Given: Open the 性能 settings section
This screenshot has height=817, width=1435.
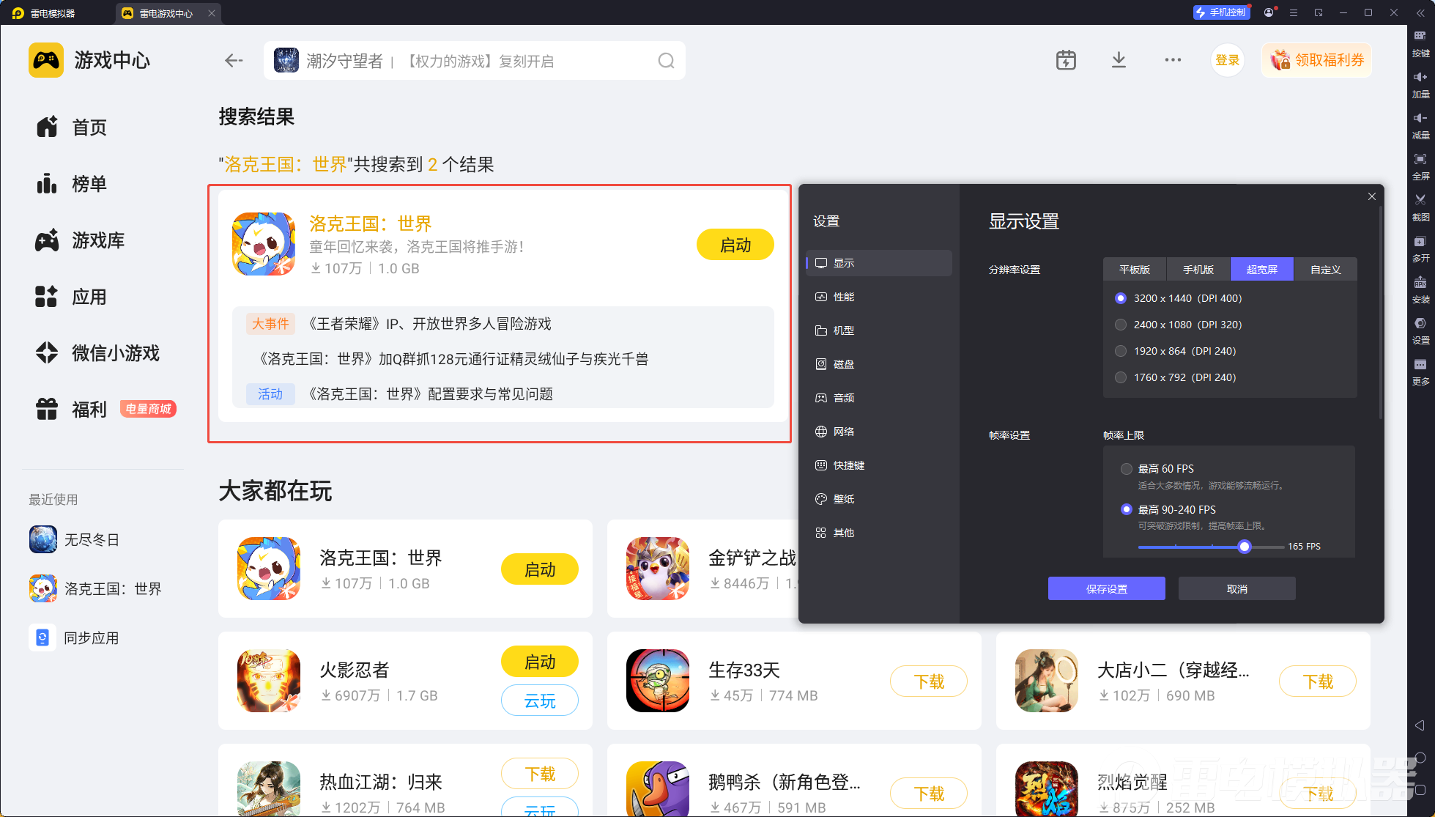Looking at the screenshot, I should pos(843,297).
